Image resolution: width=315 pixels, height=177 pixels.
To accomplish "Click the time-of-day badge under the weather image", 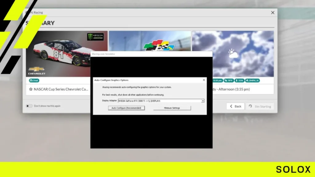I will pyautogui.click(x=217, y=81).
